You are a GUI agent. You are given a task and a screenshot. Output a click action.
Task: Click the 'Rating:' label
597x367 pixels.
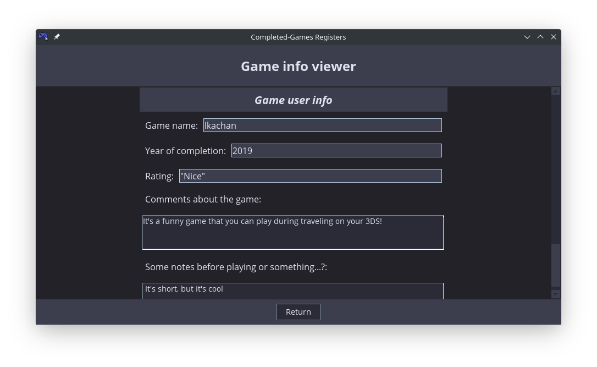coord(159,176)
